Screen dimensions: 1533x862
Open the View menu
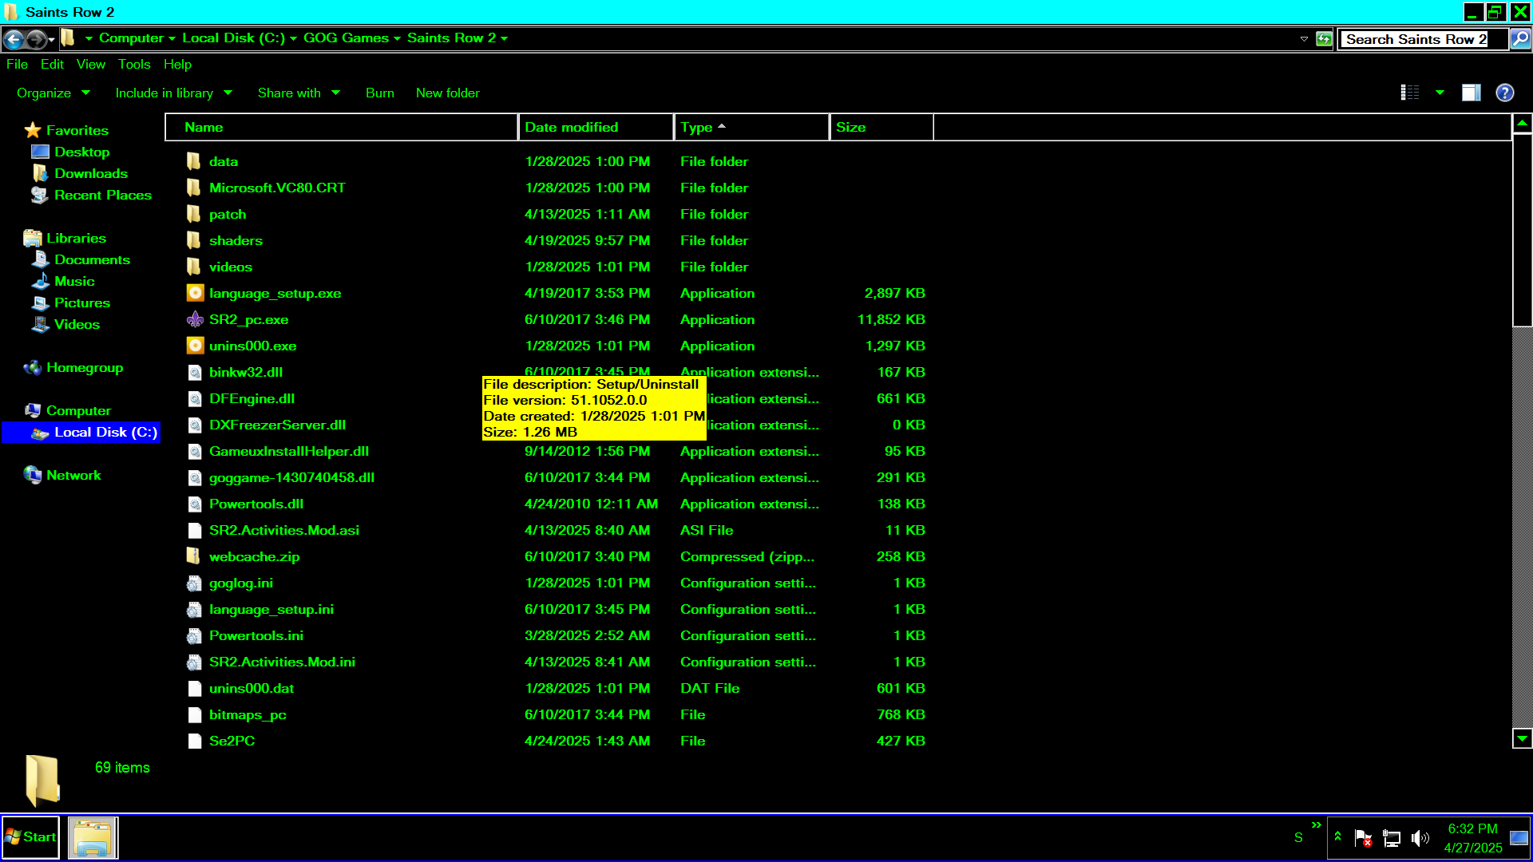click(x=90, y=65)
